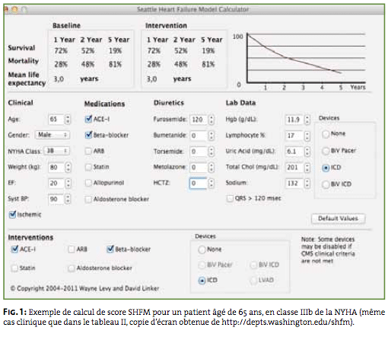
Task: Click the Bumetanide dose field
Action: point(199,136)
